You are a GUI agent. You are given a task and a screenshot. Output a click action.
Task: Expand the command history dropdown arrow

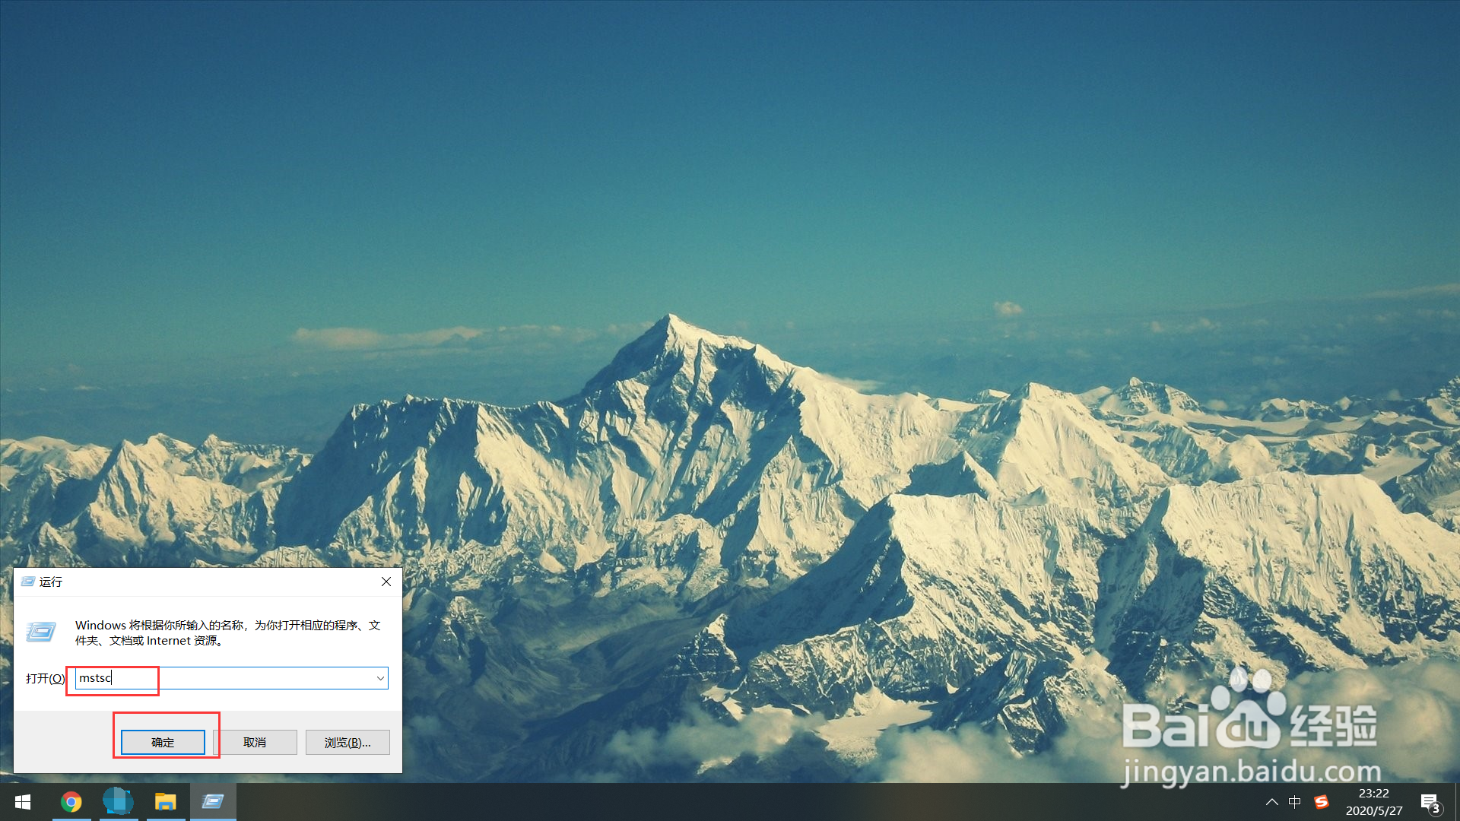point(380,678)
